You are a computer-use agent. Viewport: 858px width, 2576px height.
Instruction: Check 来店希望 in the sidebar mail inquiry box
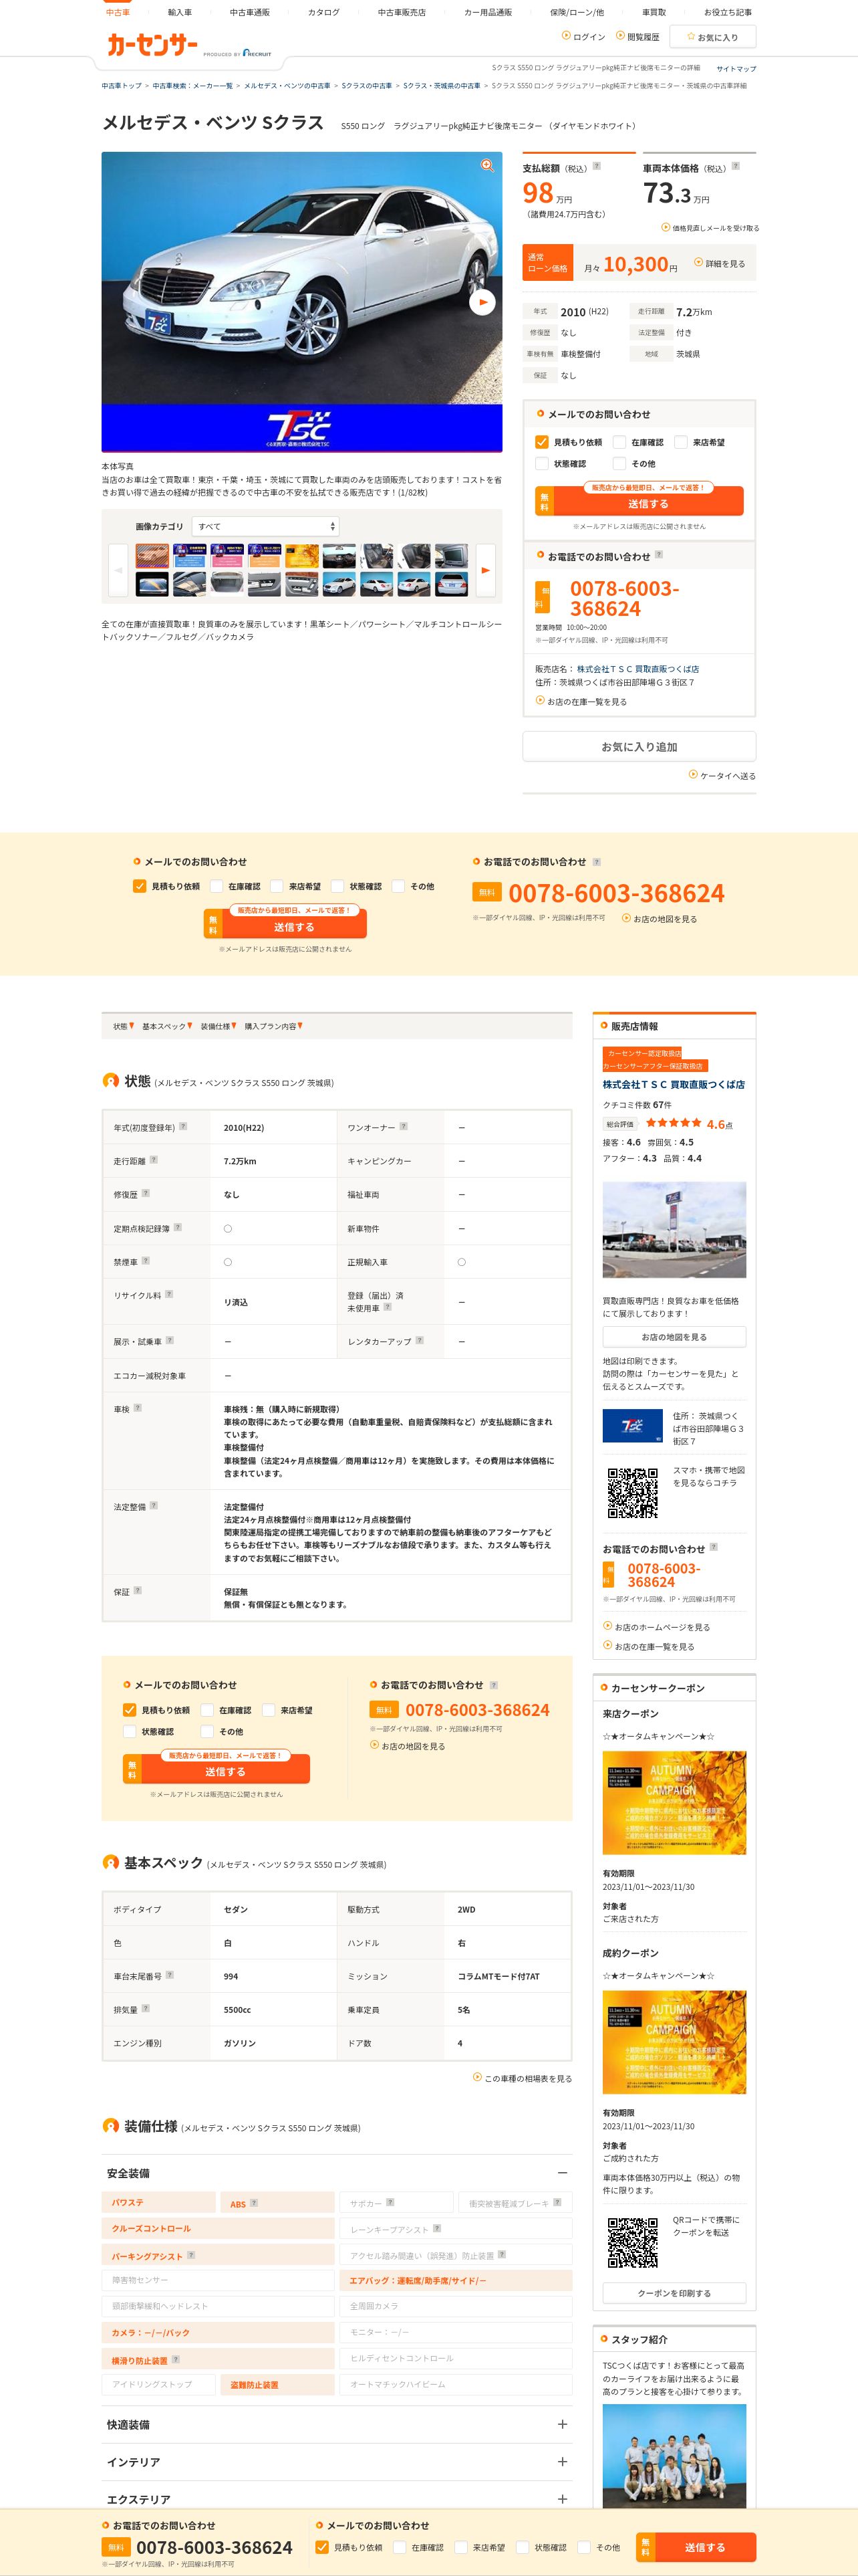point(680,442)
